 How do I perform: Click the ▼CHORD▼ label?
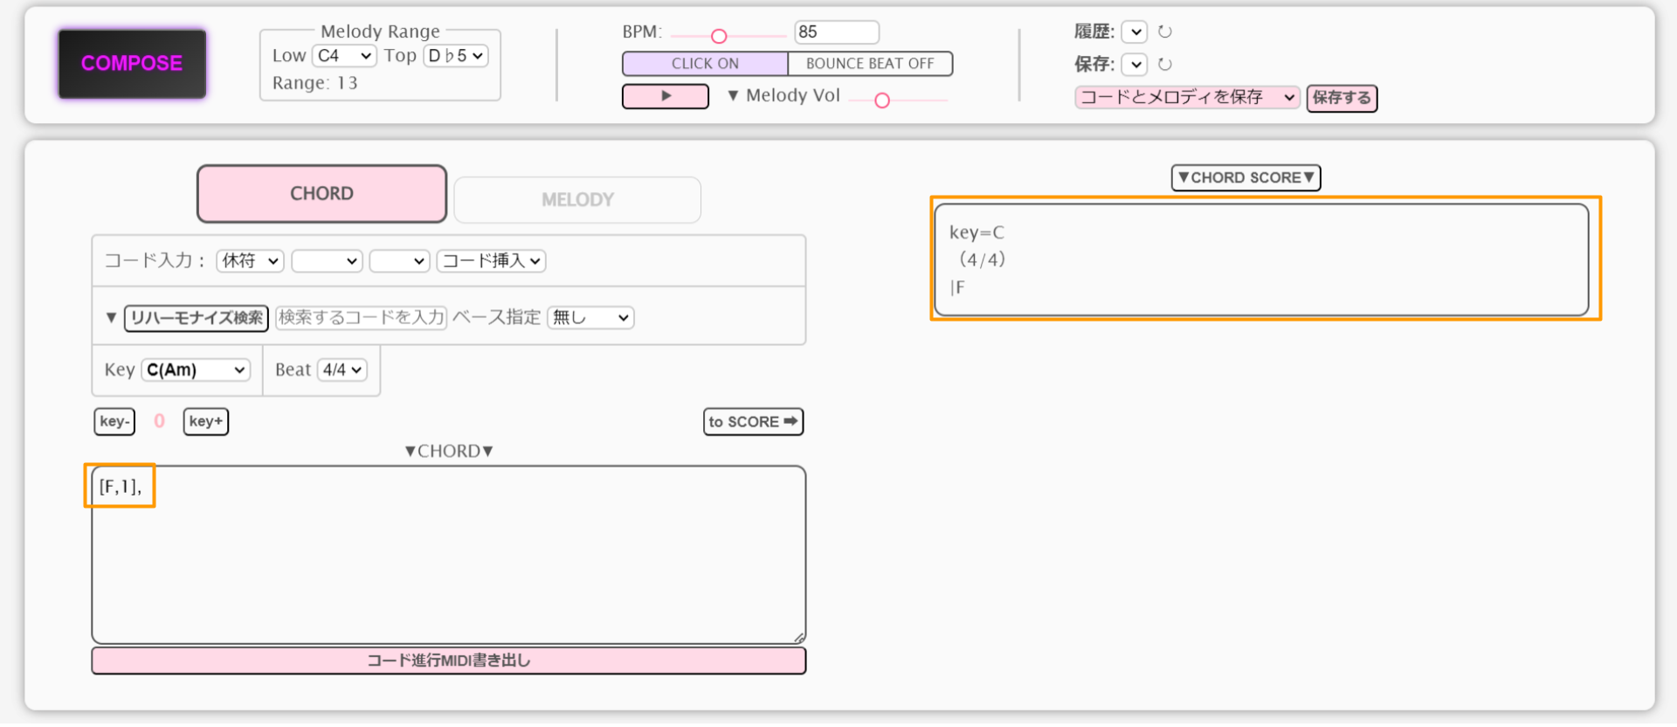(449, 452)
